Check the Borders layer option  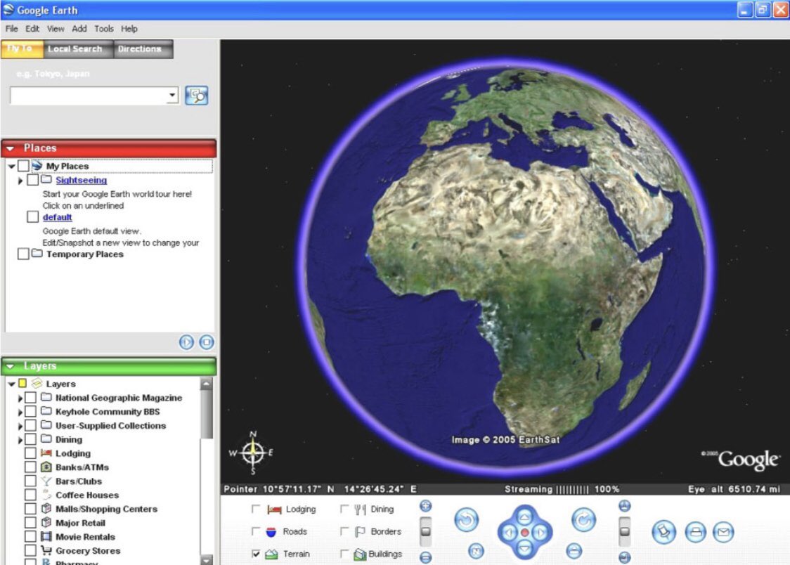(x=344, y=532)
